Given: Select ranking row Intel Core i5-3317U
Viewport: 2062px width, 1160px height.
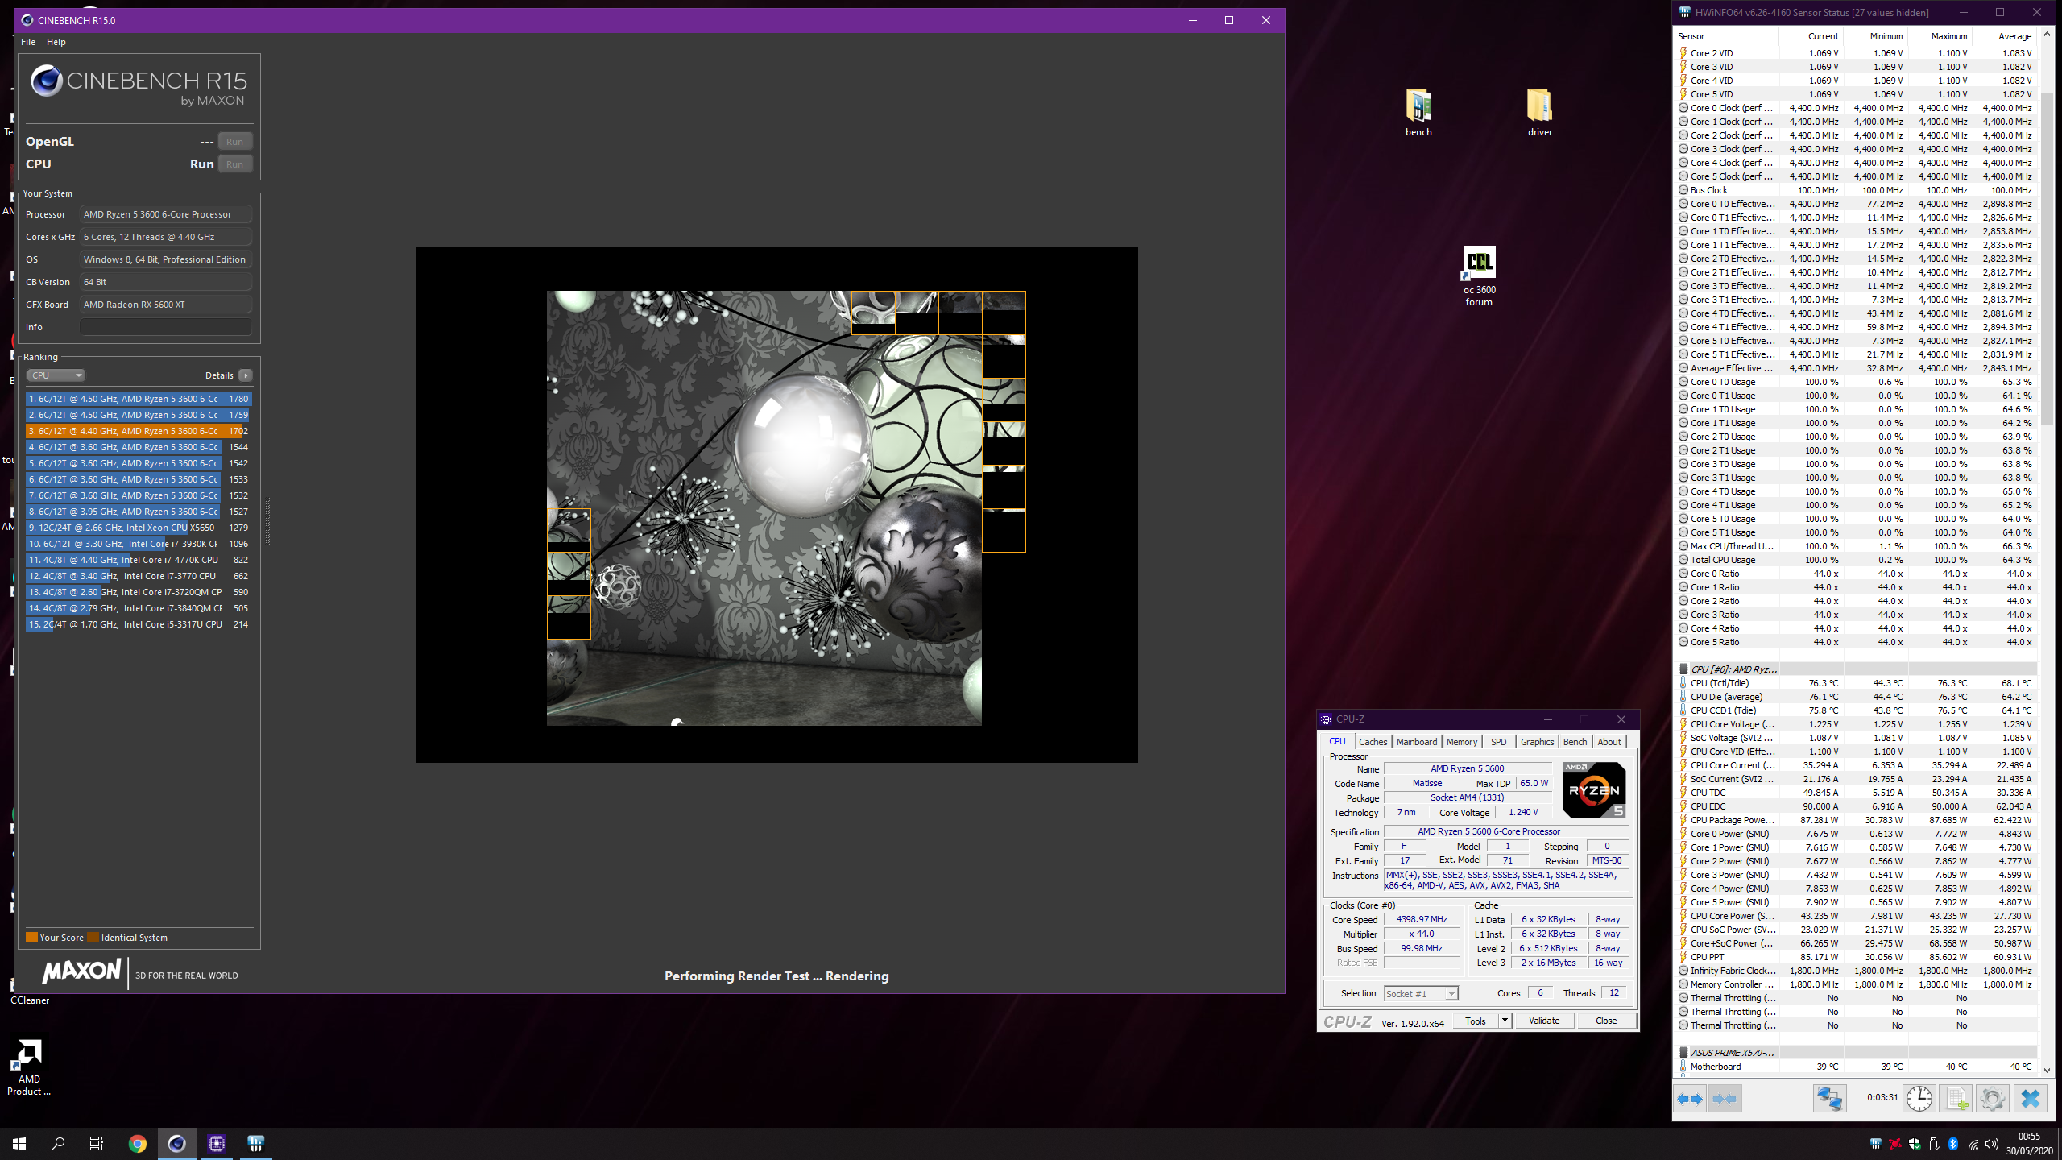Looking at the screenshot, I should (139, 624).
